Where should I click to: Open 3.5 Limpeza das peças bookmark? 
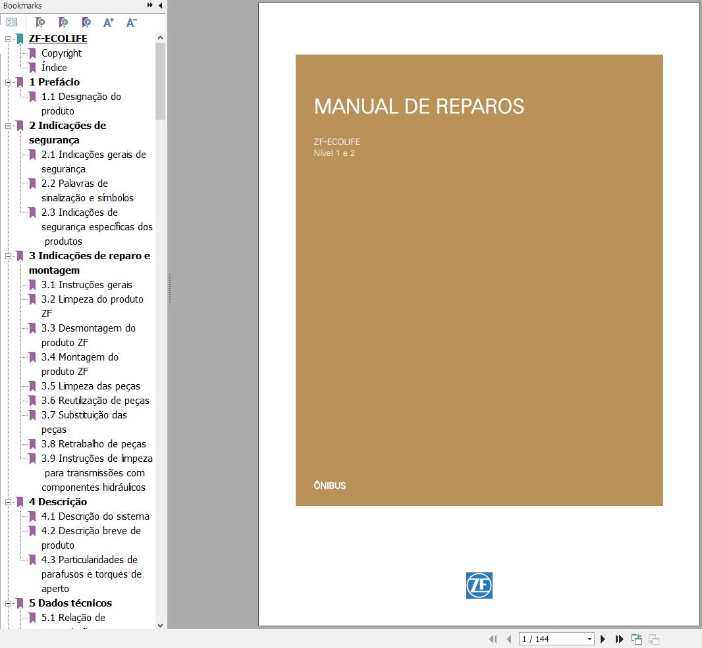90,386
